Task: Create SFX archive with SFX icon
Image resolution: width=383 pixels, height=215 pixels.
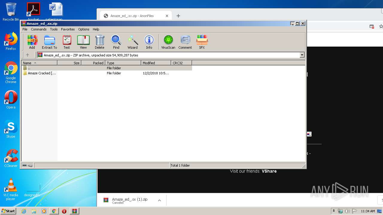Action: [202, 42]
